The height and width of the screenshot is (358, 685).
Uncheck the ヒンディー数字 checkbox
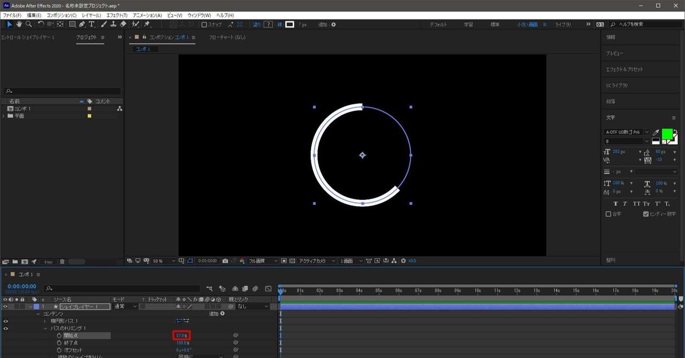[x=646, y=214]
